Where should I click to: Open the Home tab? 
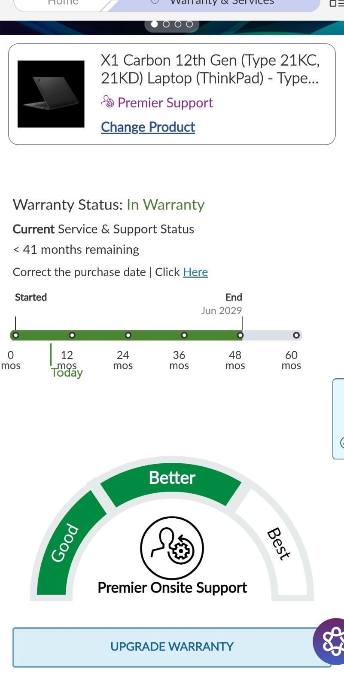point(63,3)
